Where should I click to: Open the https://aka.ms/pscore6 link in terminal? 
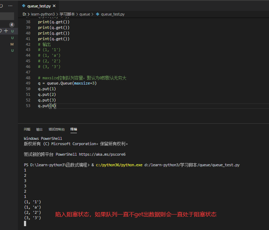102,154
